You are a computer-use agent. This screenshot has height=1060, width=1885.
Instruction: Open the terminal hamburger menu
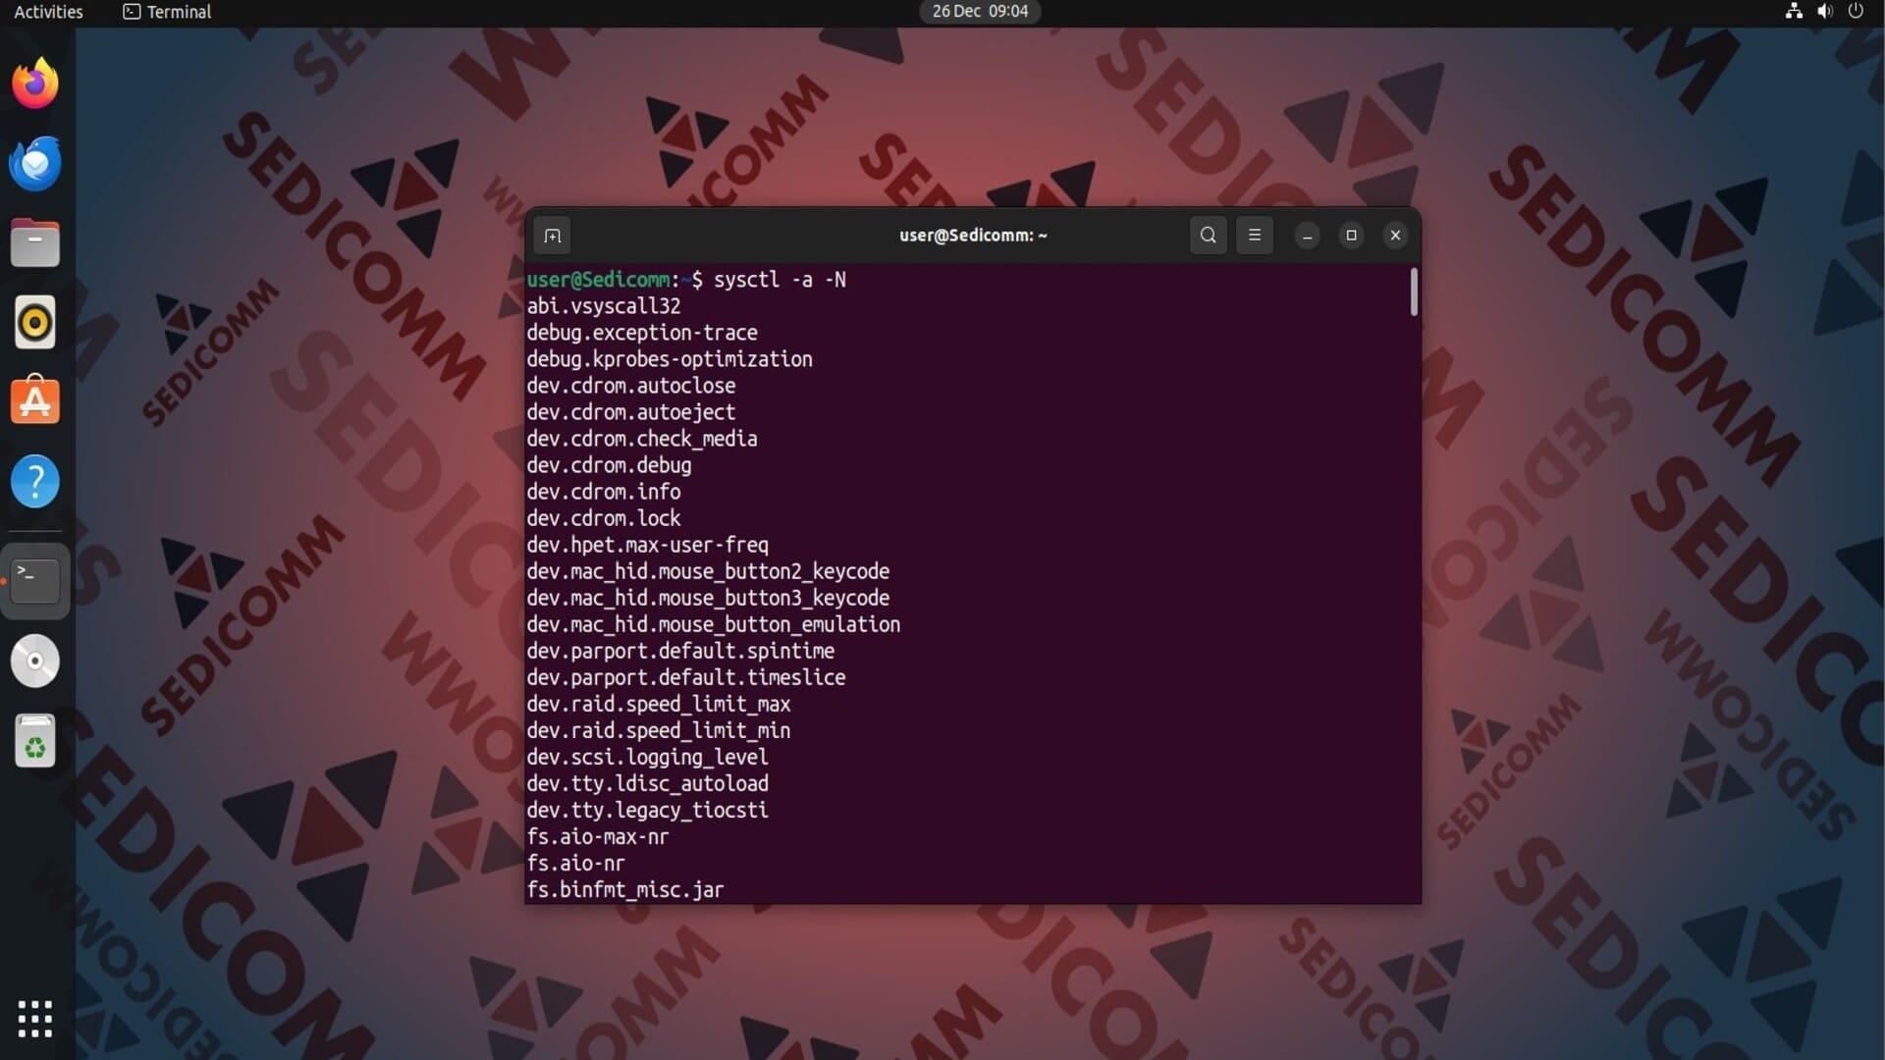coord(1254,236)
